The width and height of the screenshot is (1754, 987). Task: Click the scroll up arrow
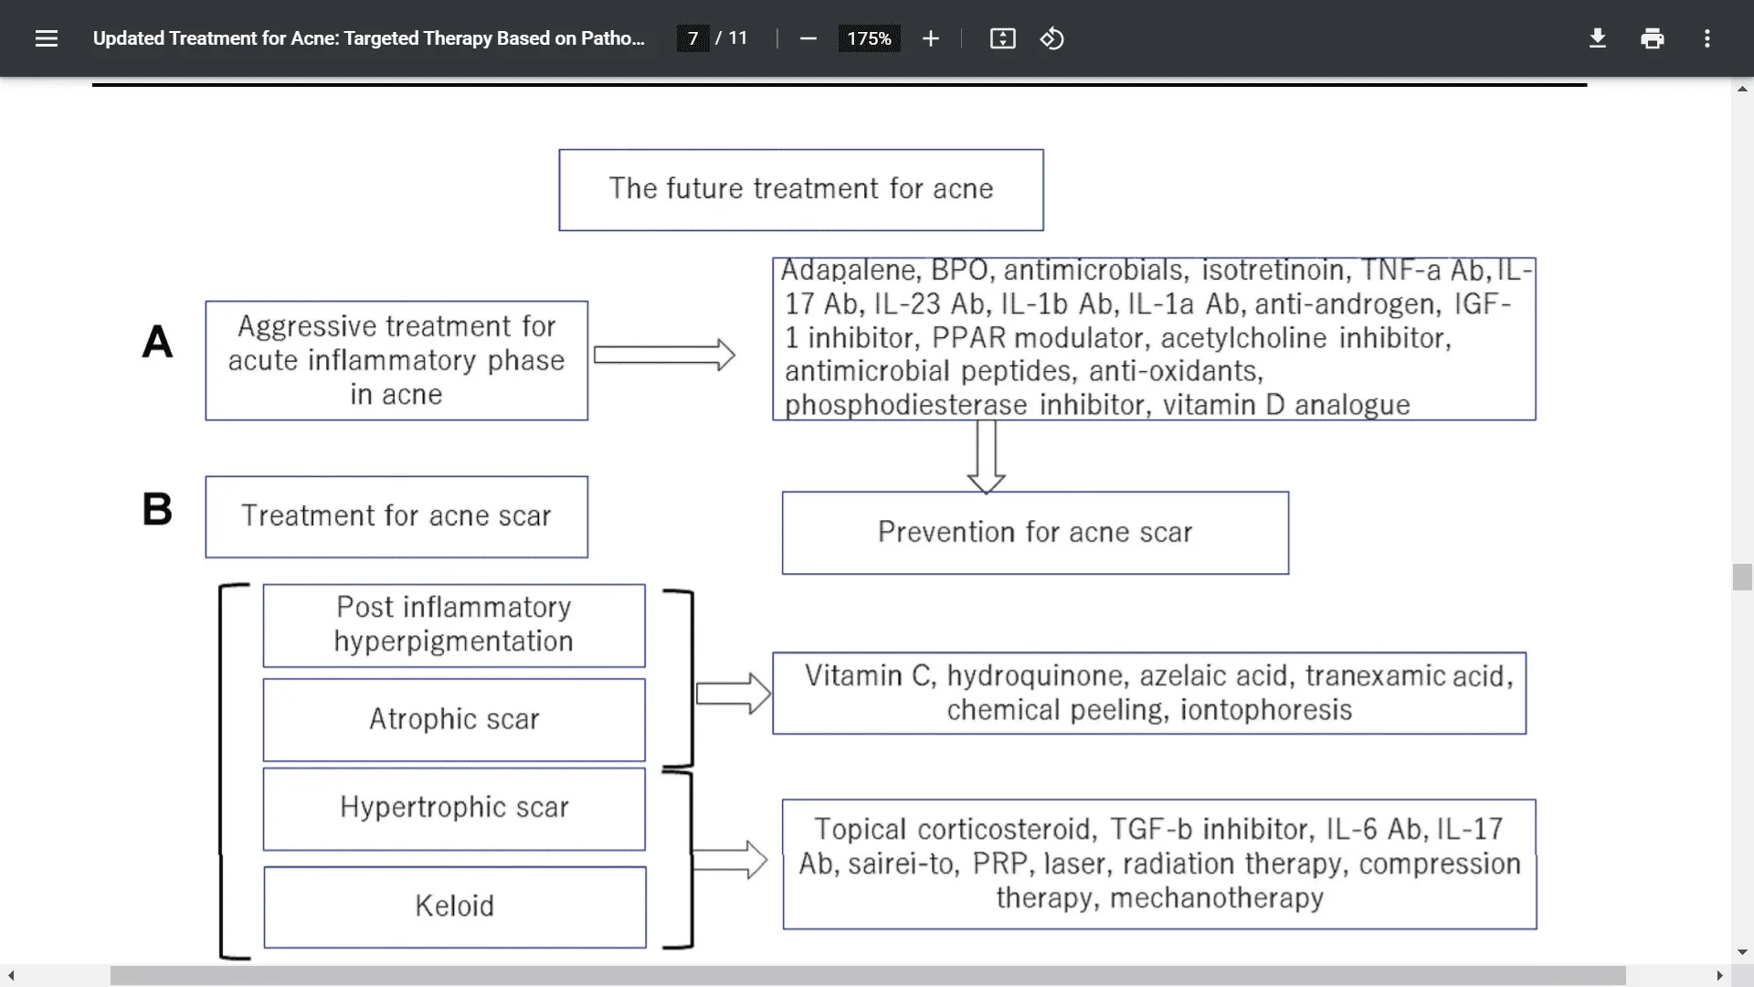pyautogui.click(x=1742, y=89)
